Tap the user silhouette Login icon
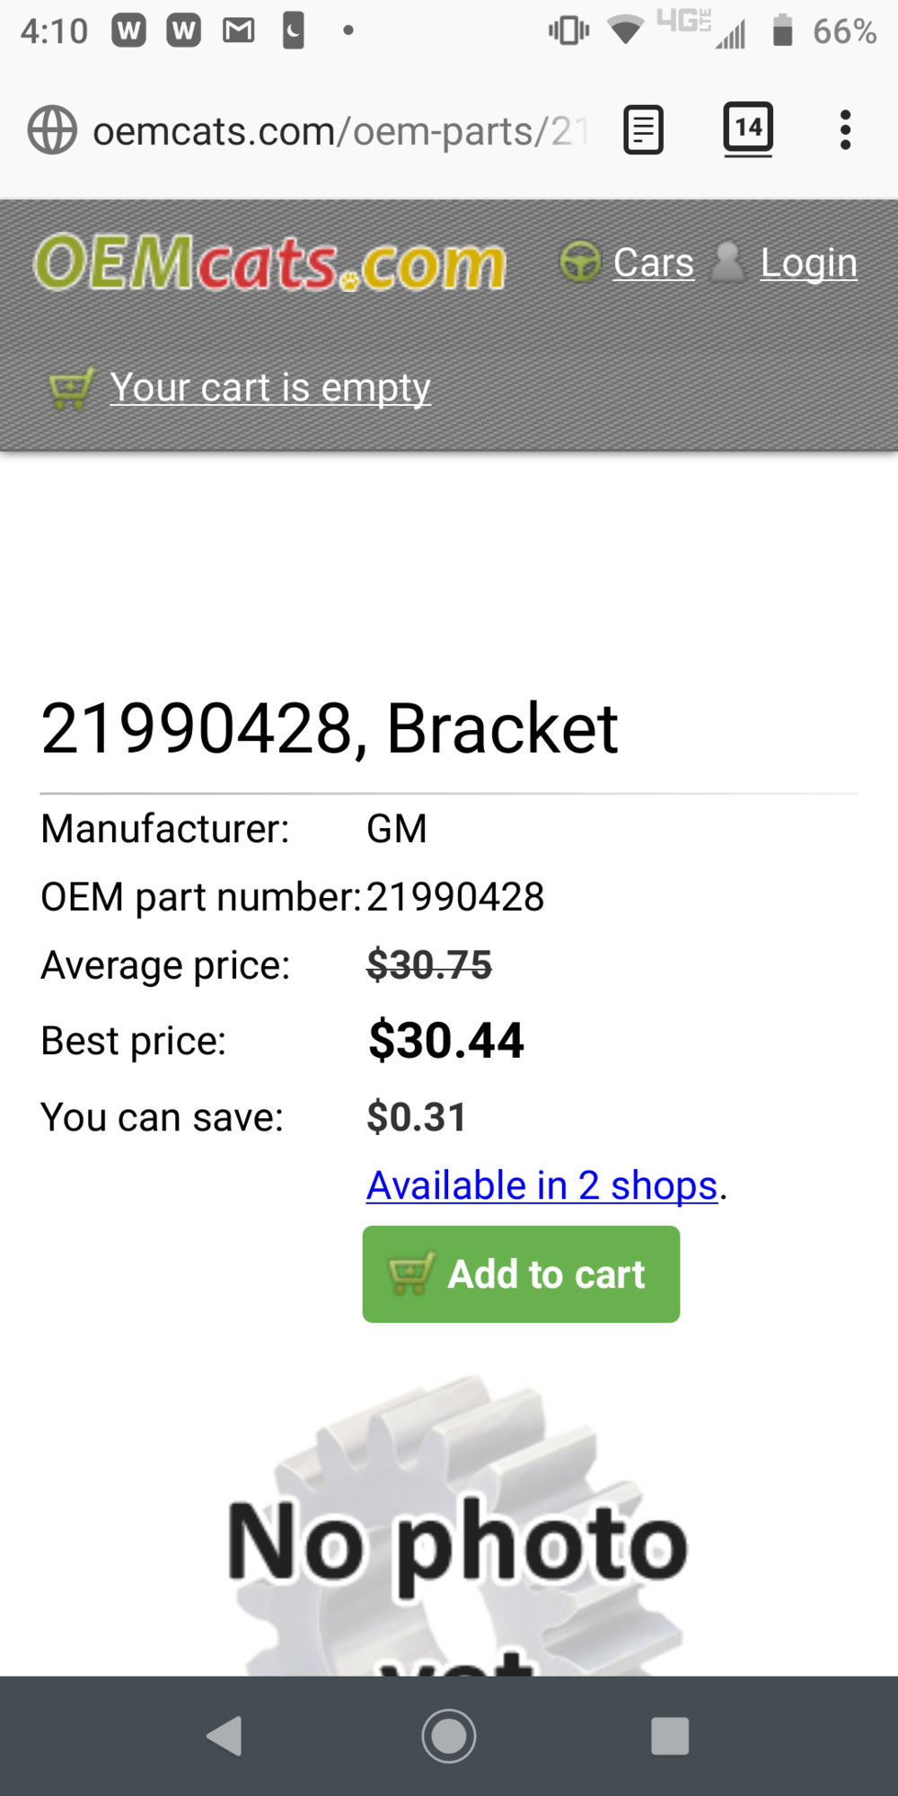This screenshot has width=898, height=1796. 727,262
